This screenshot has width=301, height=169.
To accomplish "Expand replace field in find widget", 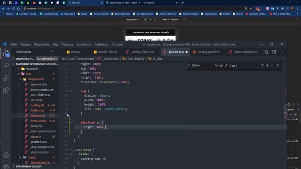I will [x=189, y=65].
